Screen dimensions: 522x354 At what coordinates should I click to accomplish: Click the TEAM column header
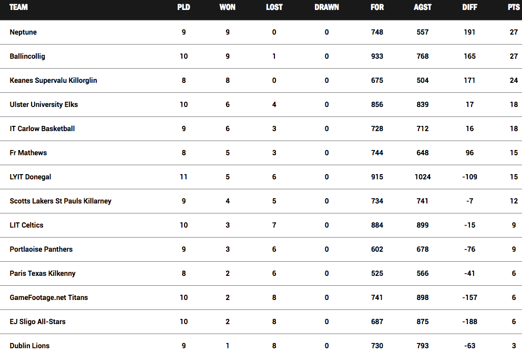pyautogui.click(x=19, y=7)
